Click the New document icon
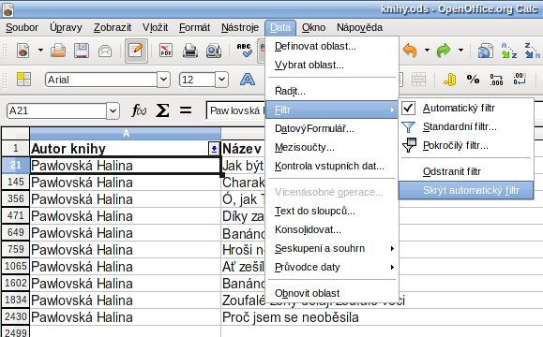The image size is (543, 337). pyautogui.click(x=23, y=51)
